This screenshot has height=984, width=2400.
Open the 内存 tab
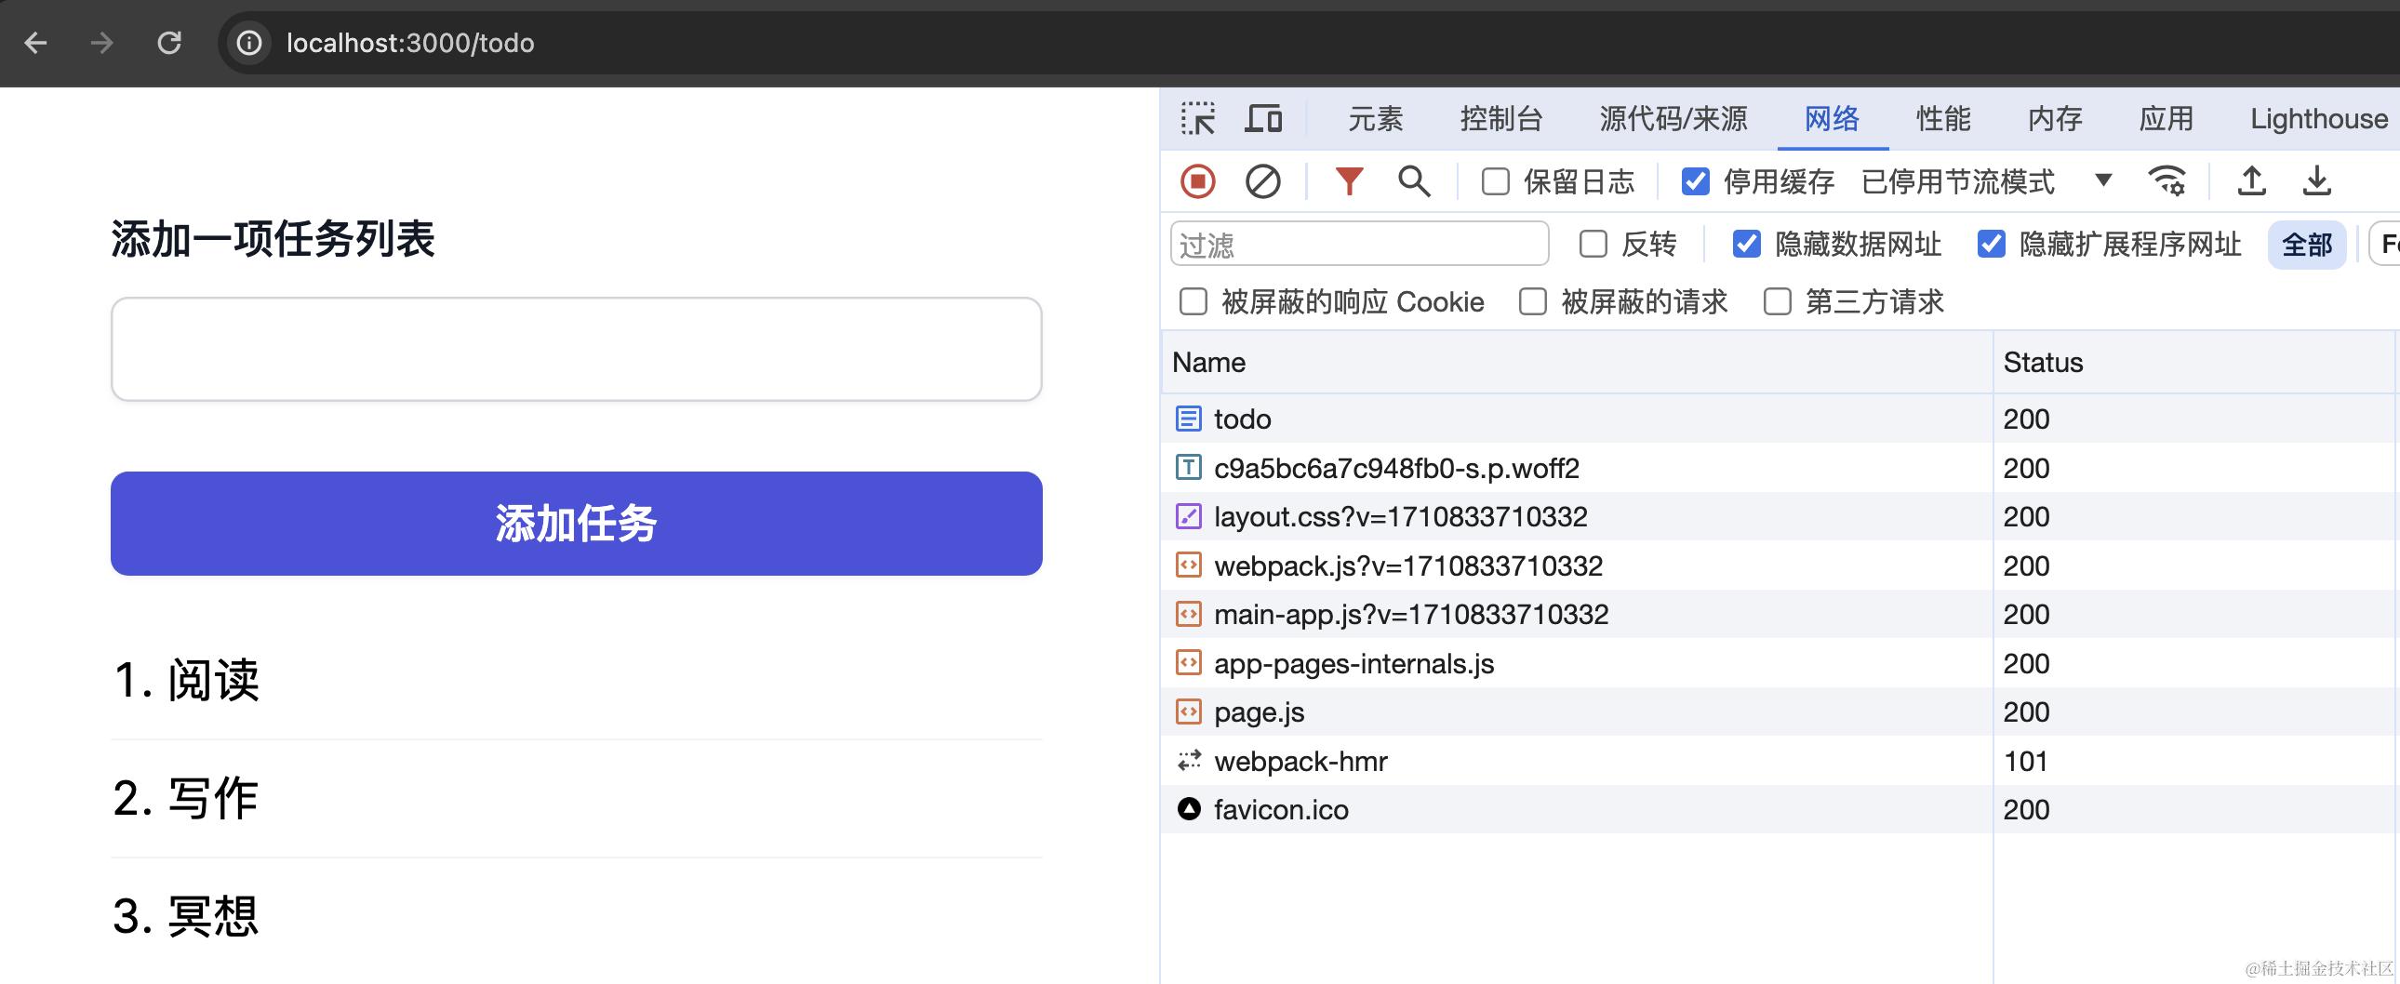(x=2055, y=118)
